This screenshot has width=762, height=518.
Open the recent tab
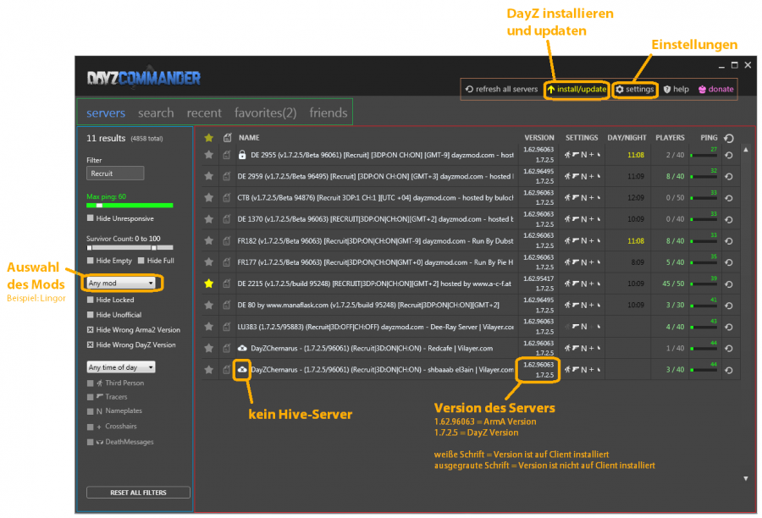204,113
